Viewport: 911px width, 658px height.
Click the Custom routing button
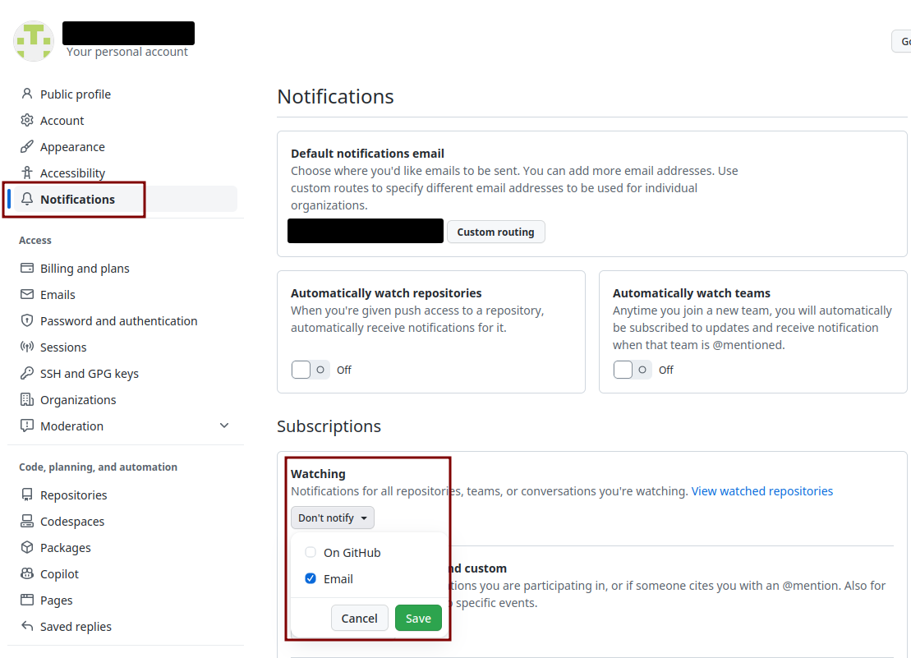[x=495, y=232]
